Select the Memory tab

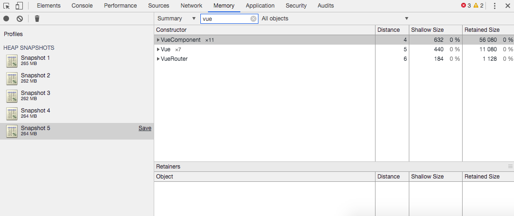(x=224, y=6)
